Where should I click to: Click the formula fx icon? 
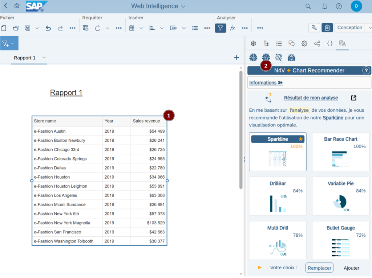[x=232, y=28]
